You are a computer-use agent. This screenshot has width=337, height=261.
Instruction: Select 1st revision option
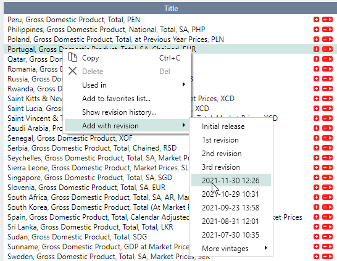220,140
